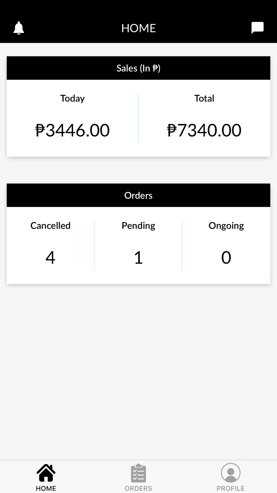The image size is (277, 493).
Task: View today's sales amount ₱3446.00
Action: coord(73,130)
